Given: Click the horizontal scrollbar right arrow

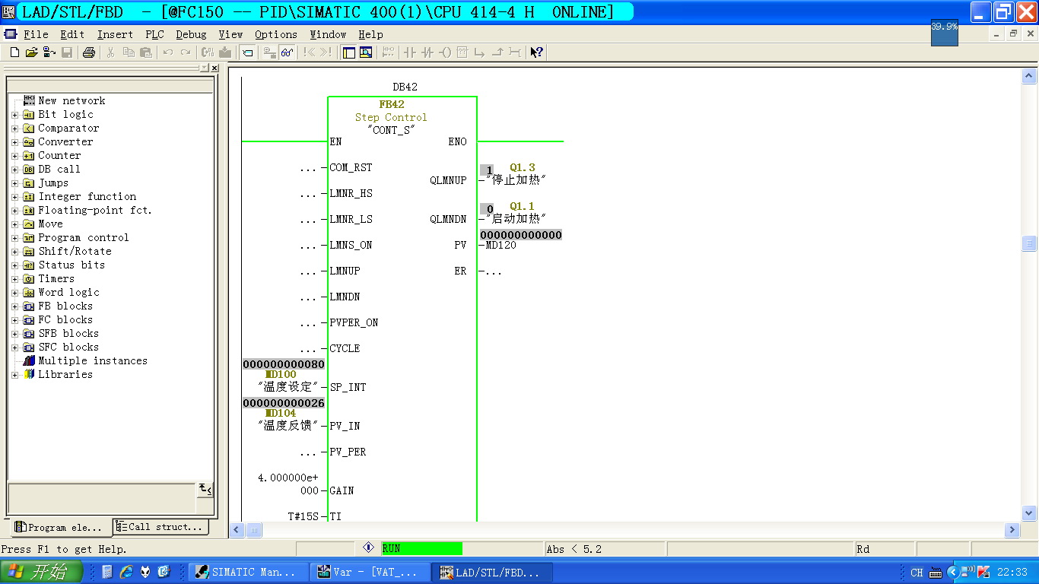Looking at the screenshot, I should click(1012, 529).
